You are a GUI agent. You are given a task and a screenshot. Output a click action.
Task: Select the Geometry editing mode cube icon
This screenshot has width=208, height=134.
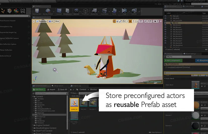click(9, 11)
